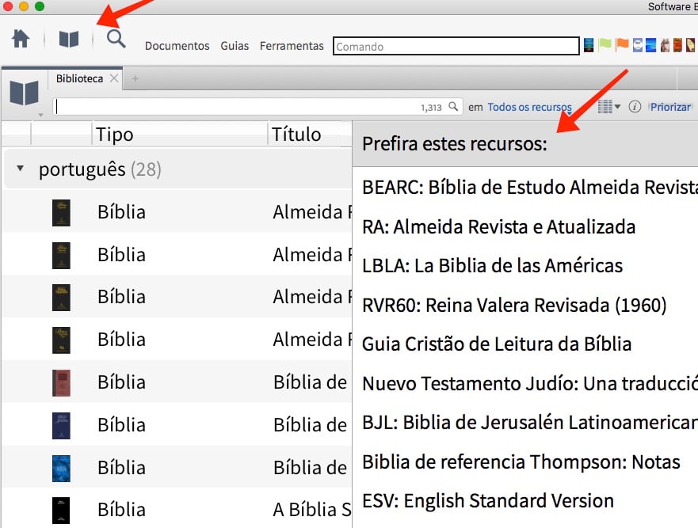Open the column view layout dropdown
698x528 pixels.
tap(609, 107)
